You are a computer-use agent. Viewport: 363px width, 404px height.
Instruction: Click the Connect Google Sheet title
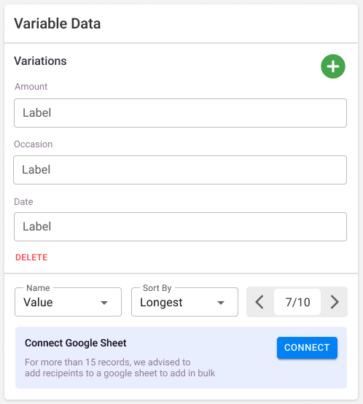[x=76, y=343]
